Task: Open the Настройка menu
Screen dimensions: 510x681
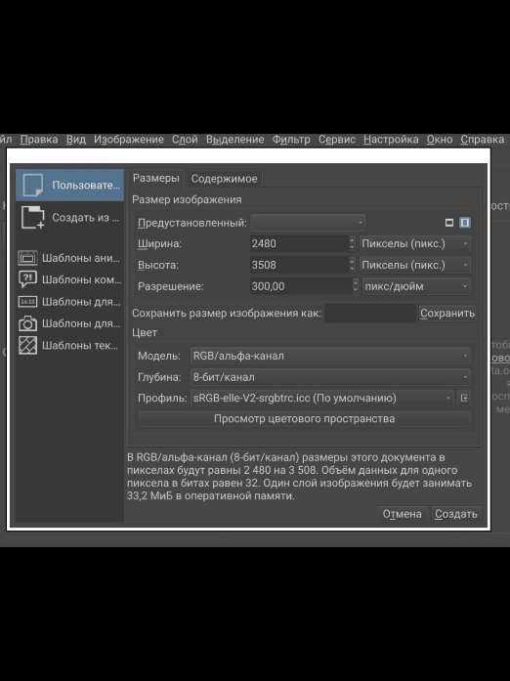Action: (391, 140)
